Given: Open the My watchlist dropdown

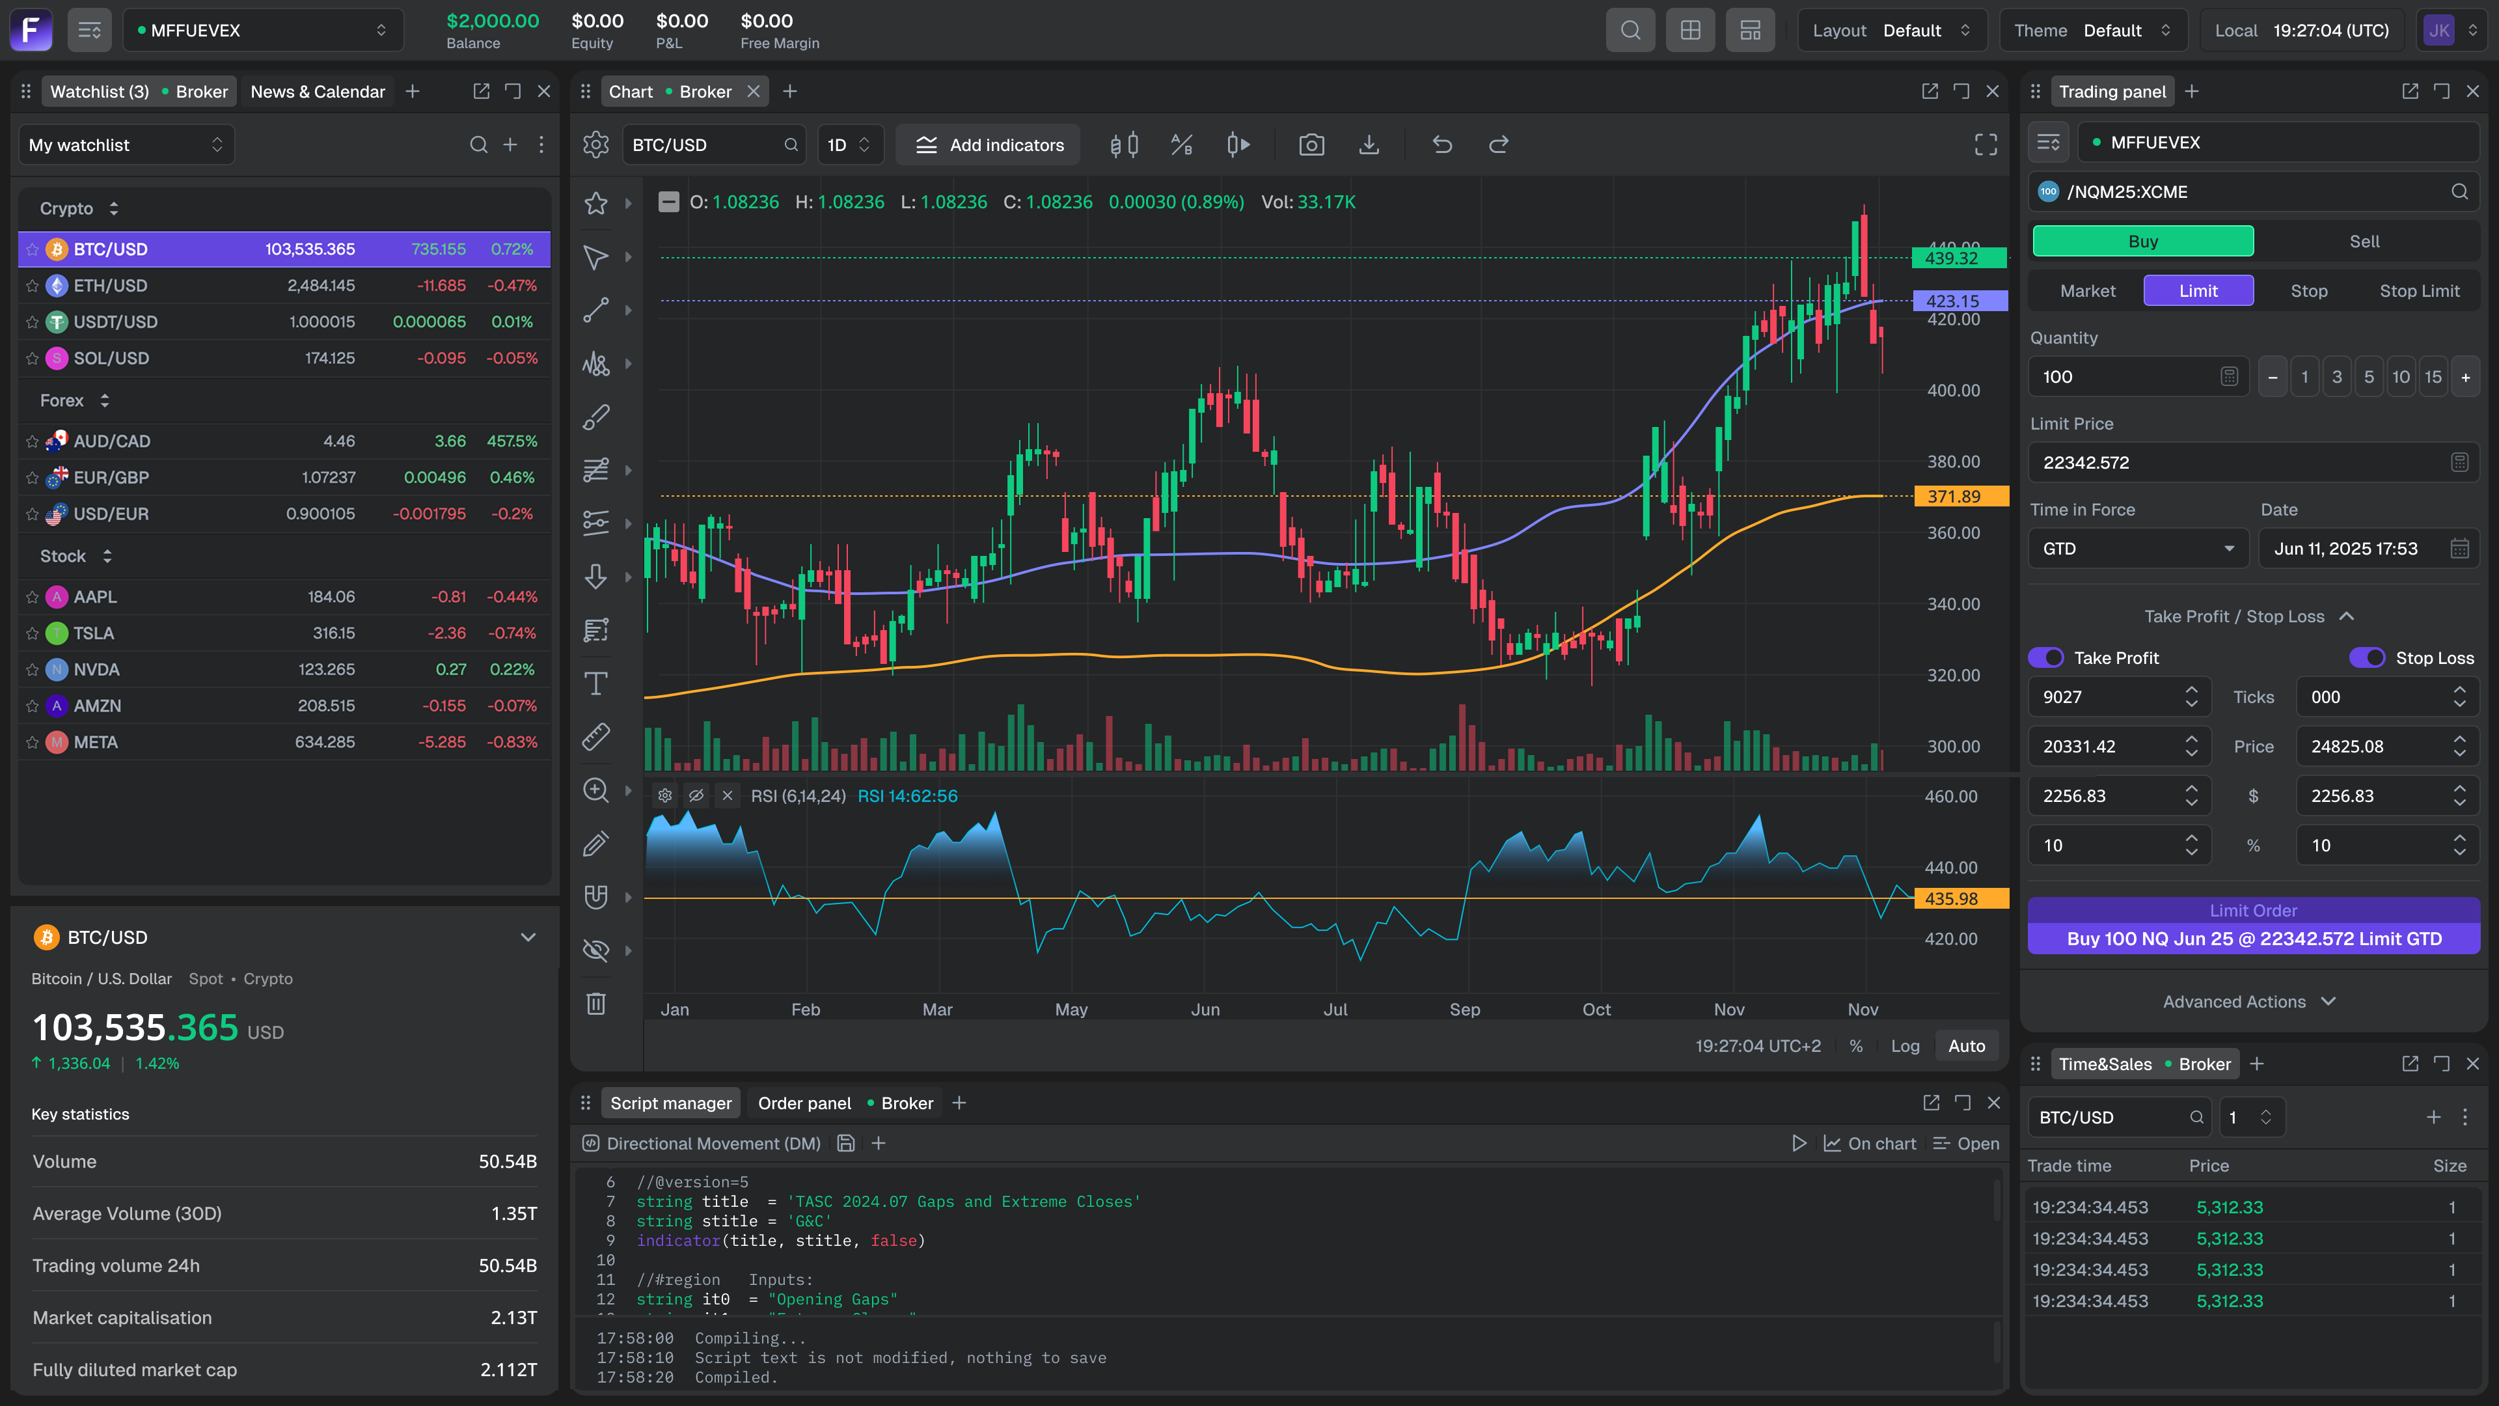Looking at the screenshot, I should (126, 145).
